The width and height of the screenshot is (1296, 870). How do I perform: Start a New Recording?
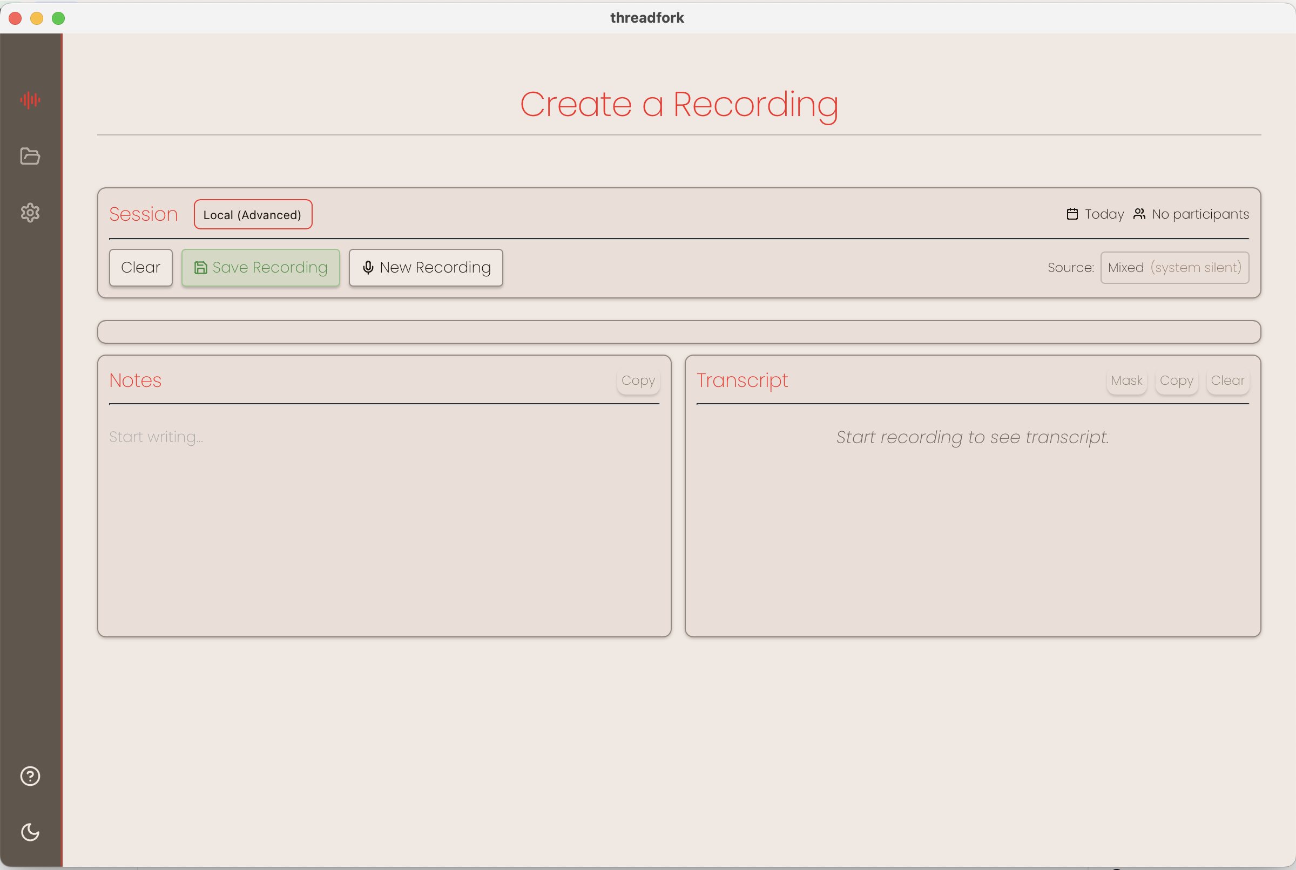point(425,268)
